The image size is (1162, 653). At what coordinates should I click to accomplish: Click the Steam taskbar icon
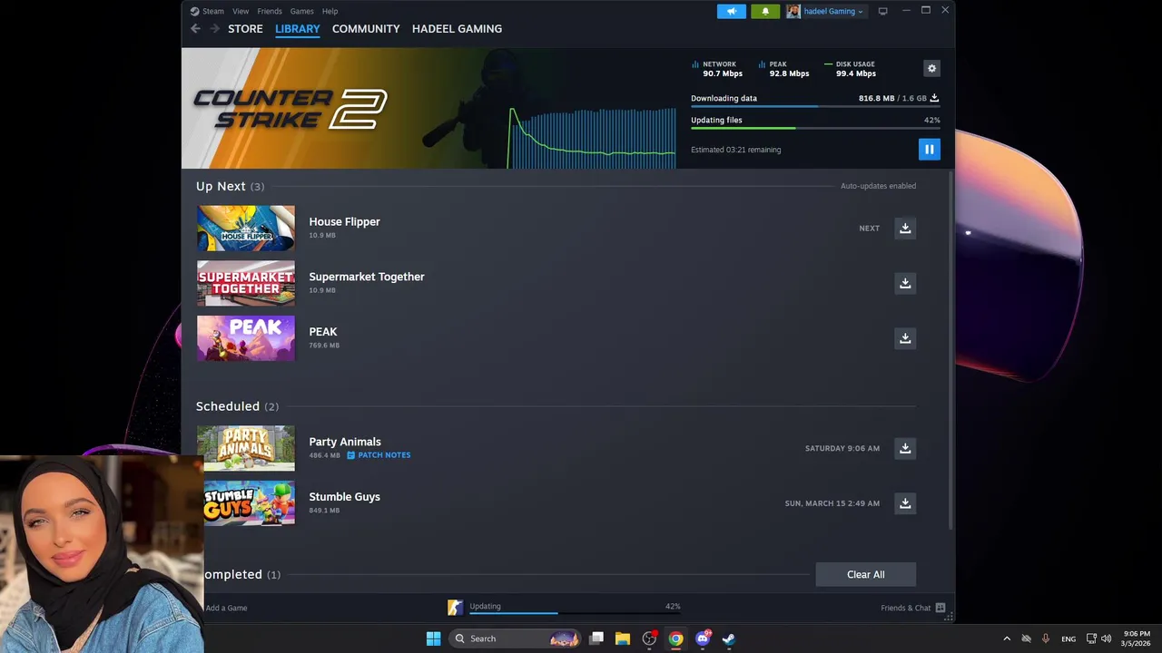[x=728, y=638]
